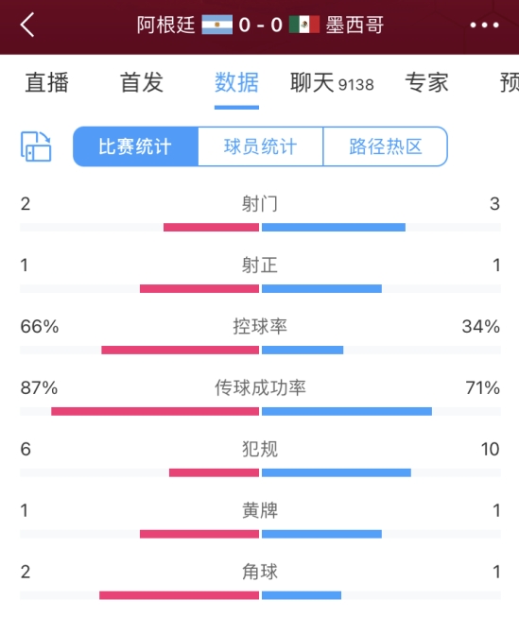The width and height of the screenshot is (519, 617).
Task: Tap the screen rotate layout icon
Action: (36, 146)
